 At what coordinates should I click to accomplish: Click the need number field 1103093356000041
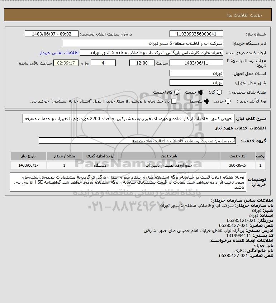(196, 34)
